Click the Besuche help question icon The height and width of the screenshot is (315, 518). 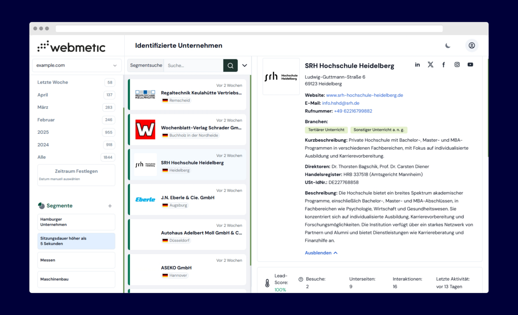coord(301,279)
